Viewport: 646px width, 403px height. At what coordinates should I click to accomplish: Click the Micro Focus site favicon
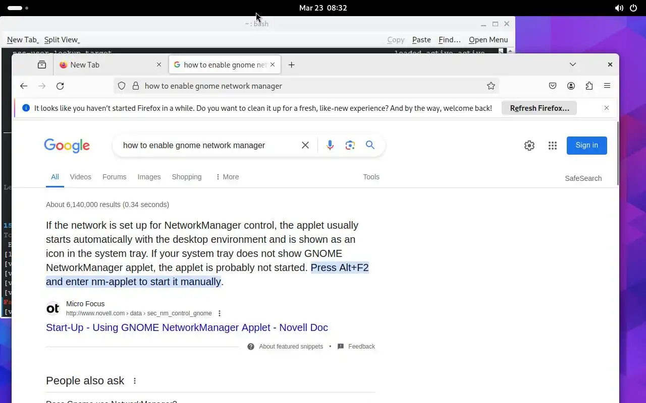[53, 308]
